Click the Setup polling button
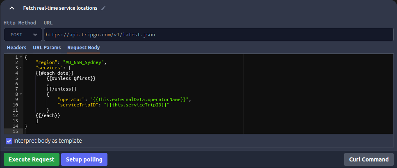This screenshot has width=397, height=168. 84,159
